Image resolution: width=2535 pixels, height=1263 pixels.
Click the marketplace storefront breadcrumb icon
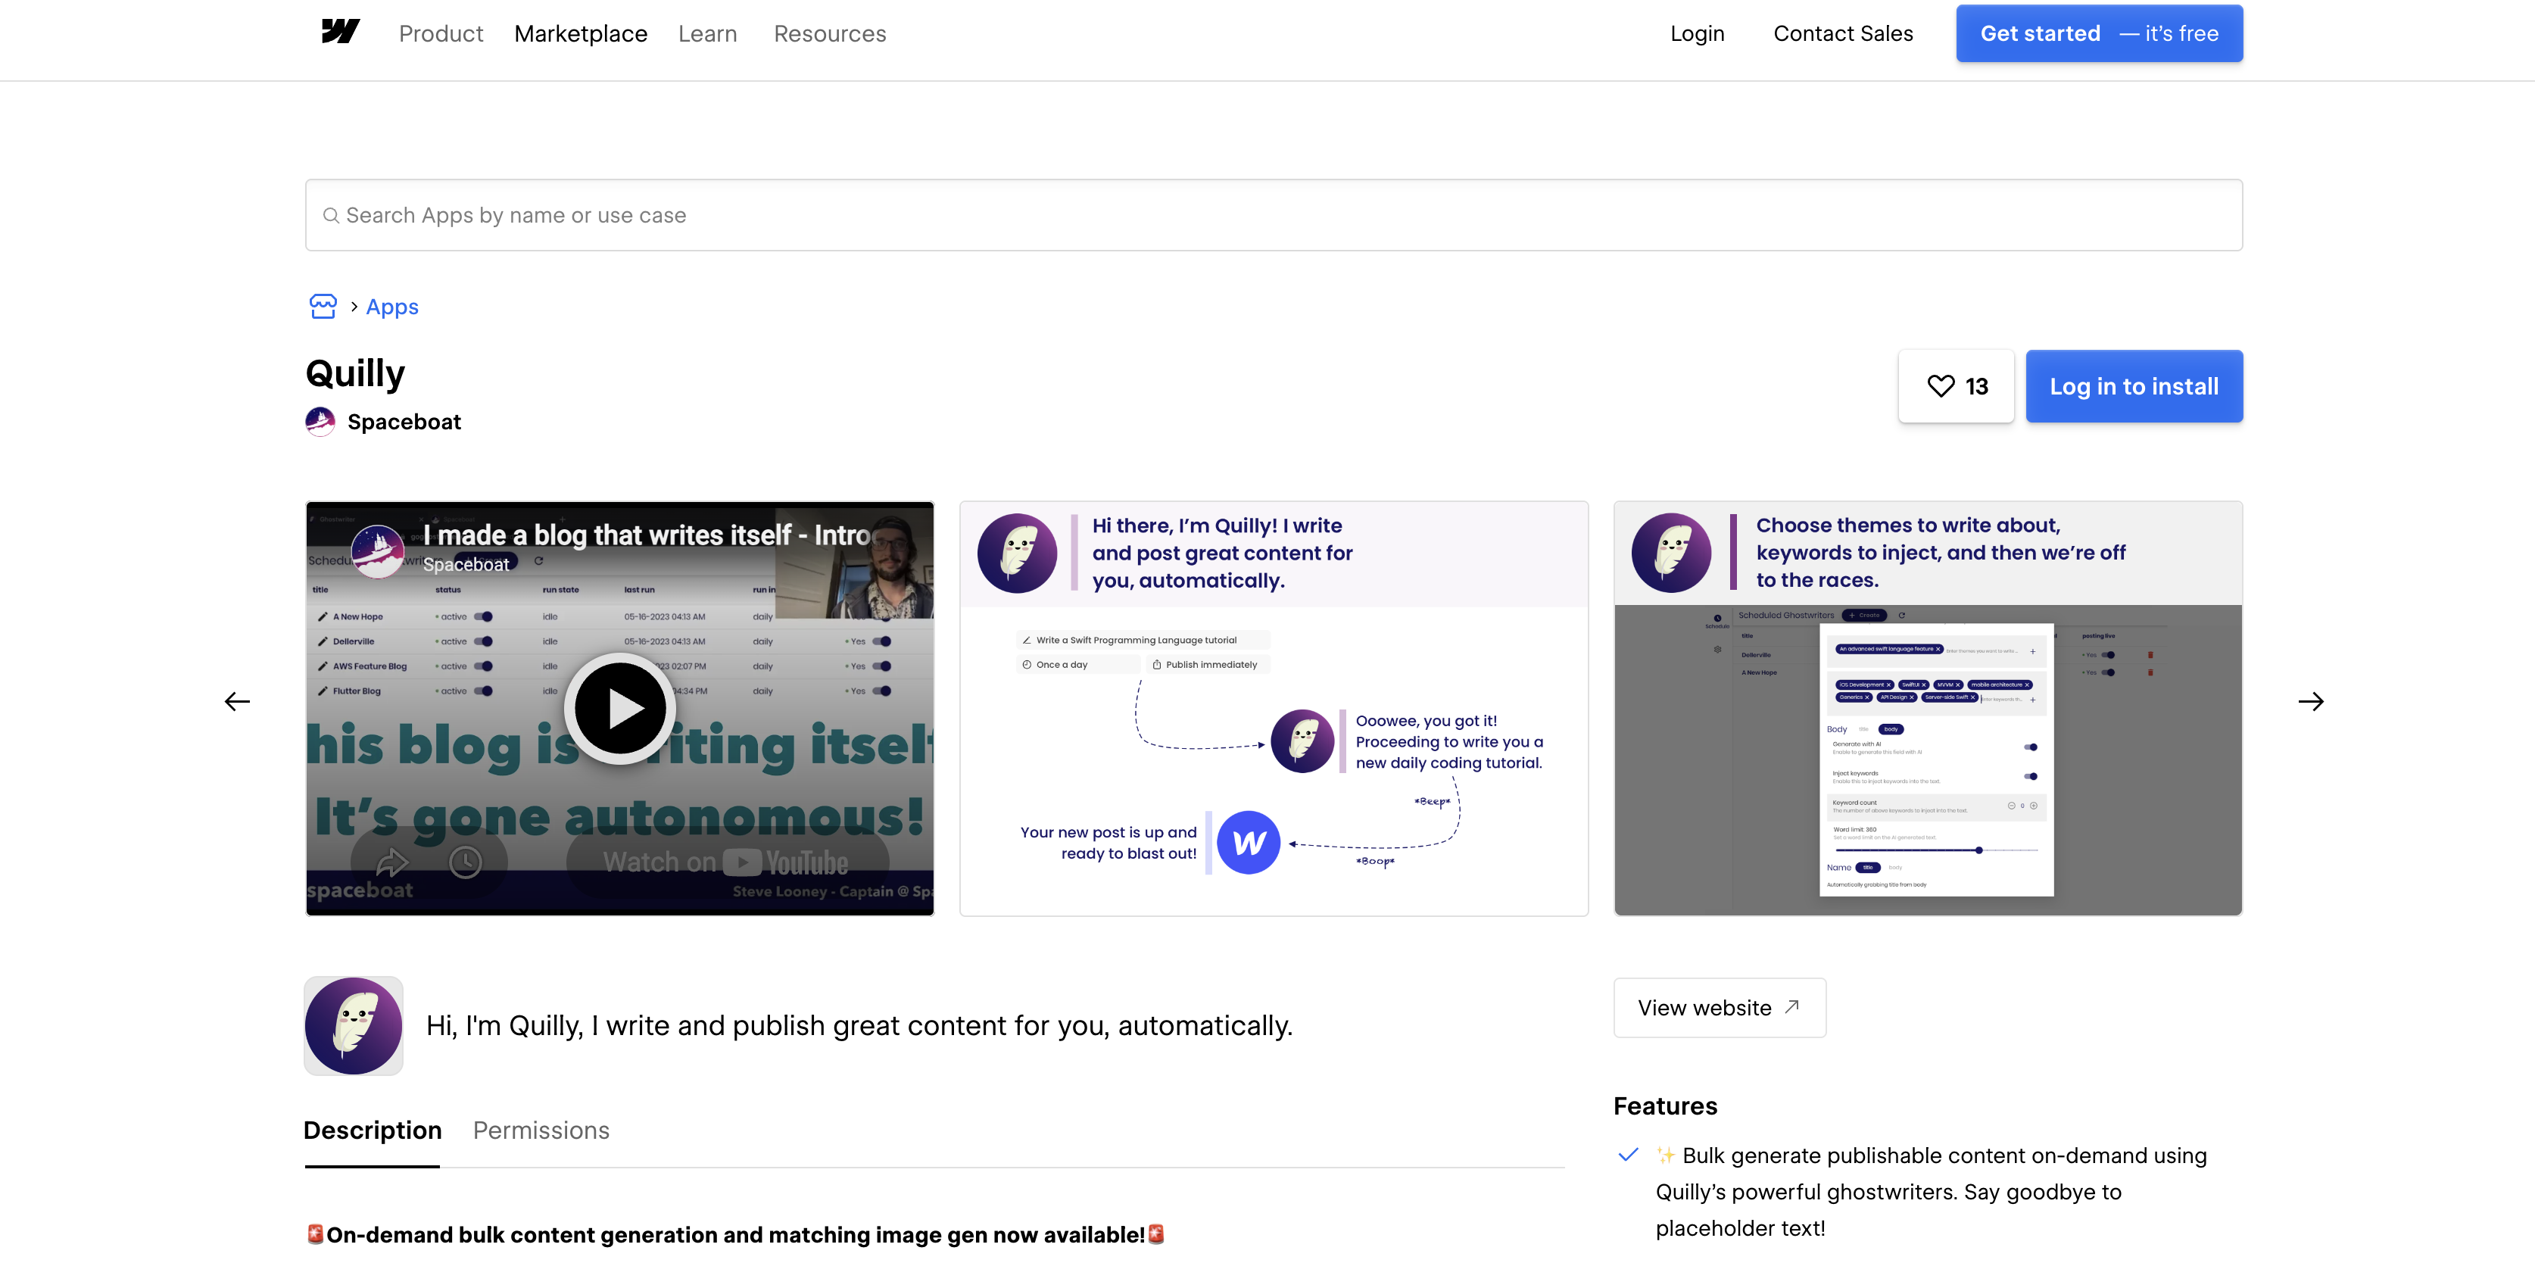(323, 306)
